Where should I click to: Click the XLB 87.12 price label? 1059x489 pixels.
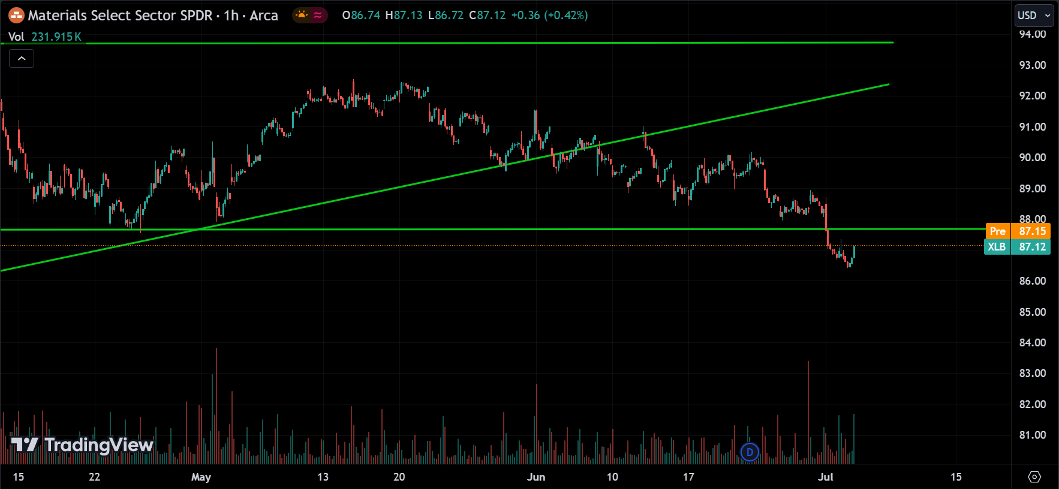click(x=1017, y=247)
